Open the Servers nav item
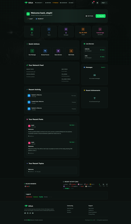131x224 pixels. pyautogui.click(x=48, y=3)
